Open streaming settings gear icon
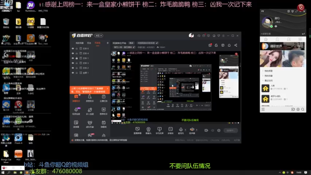 [x=219, y=130]
